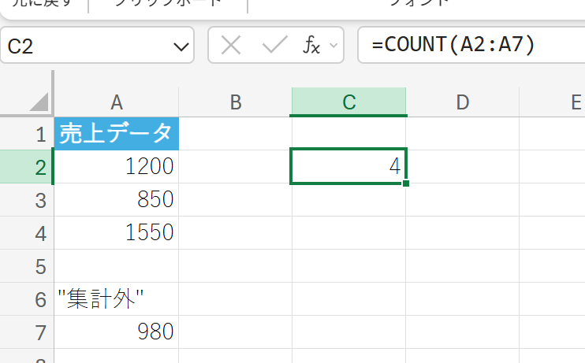Expand the dropdown next to fx icon
The width and height of the screenshot is (585, 363).
[x=333, y=46]
